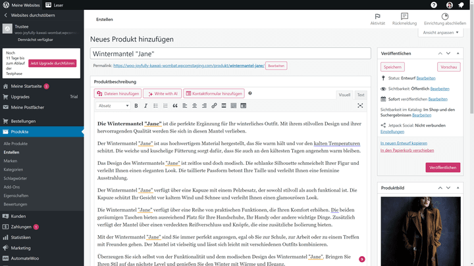Open the help question mark icon
This screenshot has width=474, height=266.
pyautogui.click(x=434, y=5)
